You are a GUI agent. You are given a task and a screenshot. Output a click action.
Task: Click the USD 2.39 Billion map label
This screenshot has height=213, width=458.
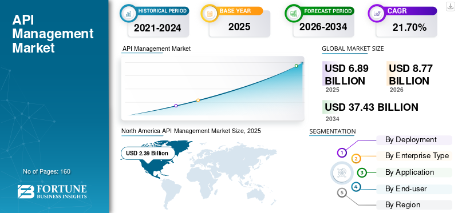(147, 153)
